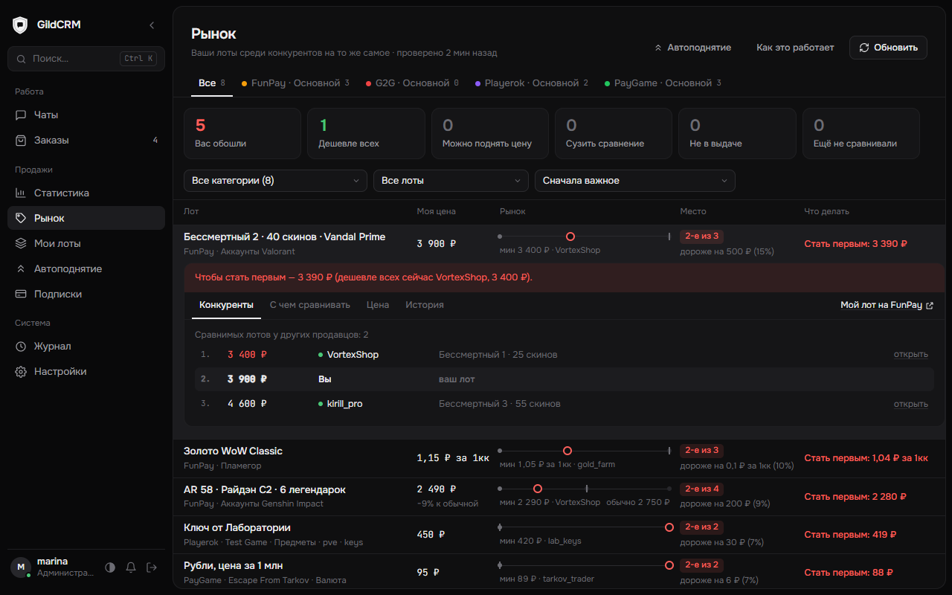Open the "Все категории (8)" dropdown
The image size is (952, 595).
point(275,181)
